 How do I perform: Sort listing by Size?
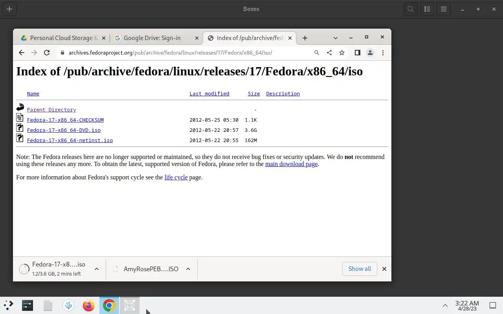254,93
